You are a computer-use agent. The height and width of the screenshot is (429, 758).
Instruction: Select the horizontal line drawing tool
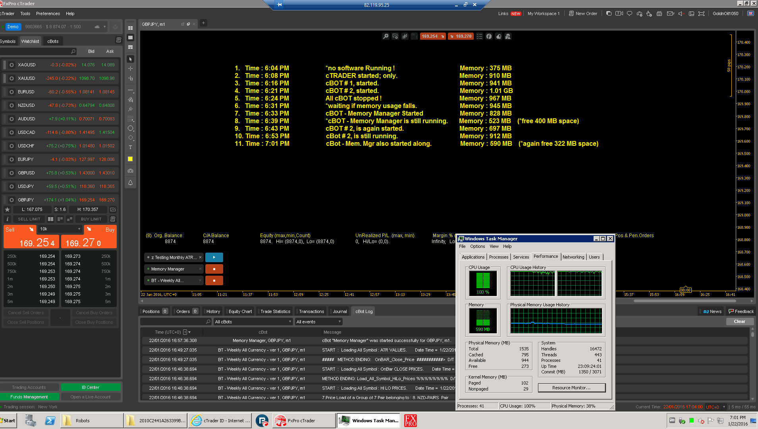130,90
